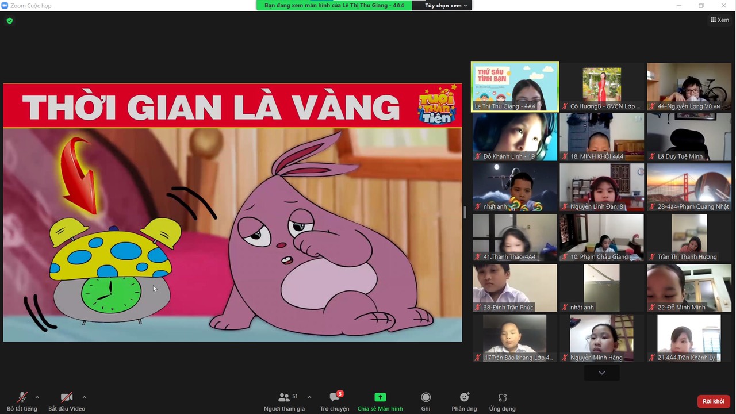Click the Chia sẻ Màn hình share button
The height and width of the screenshot is (414, 736).
380,401
